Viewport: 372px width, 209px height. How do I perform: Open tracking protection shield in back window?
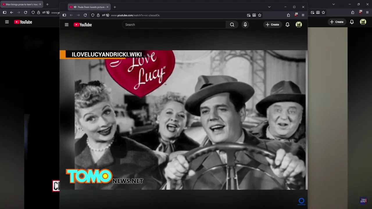click(33, 12)
